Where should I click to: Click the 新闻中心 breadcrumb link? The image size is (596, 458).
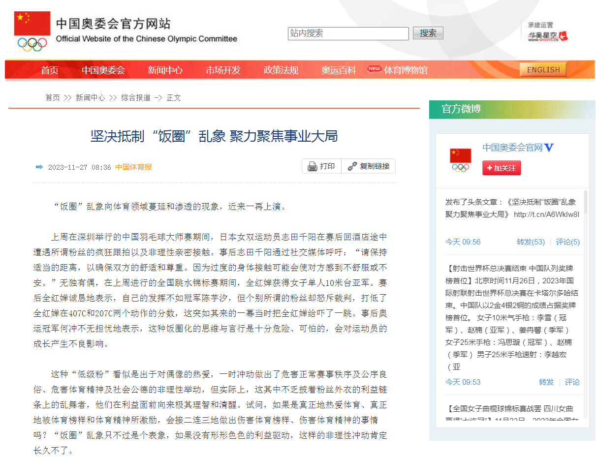point(91,97)
